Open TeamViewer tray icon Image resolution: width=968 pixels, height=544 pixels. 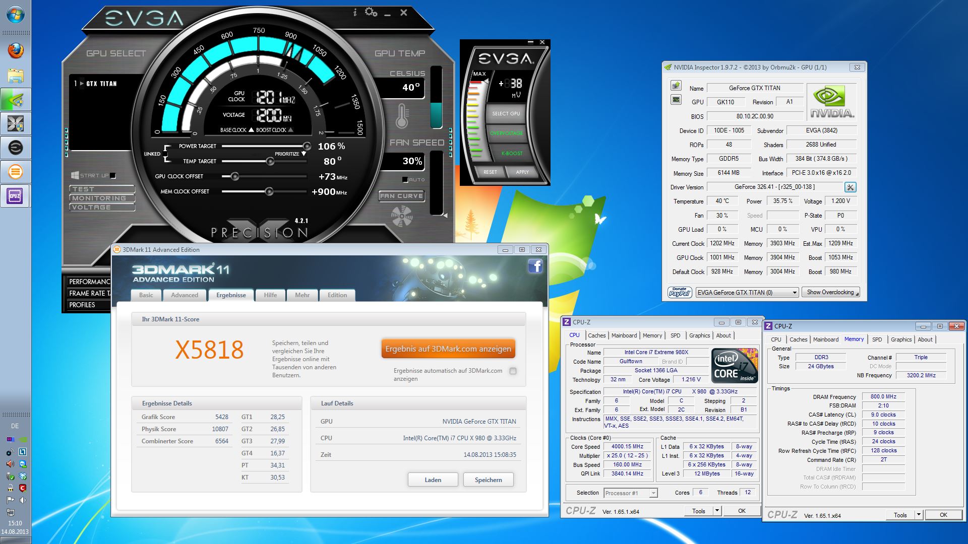pos(23,464)
